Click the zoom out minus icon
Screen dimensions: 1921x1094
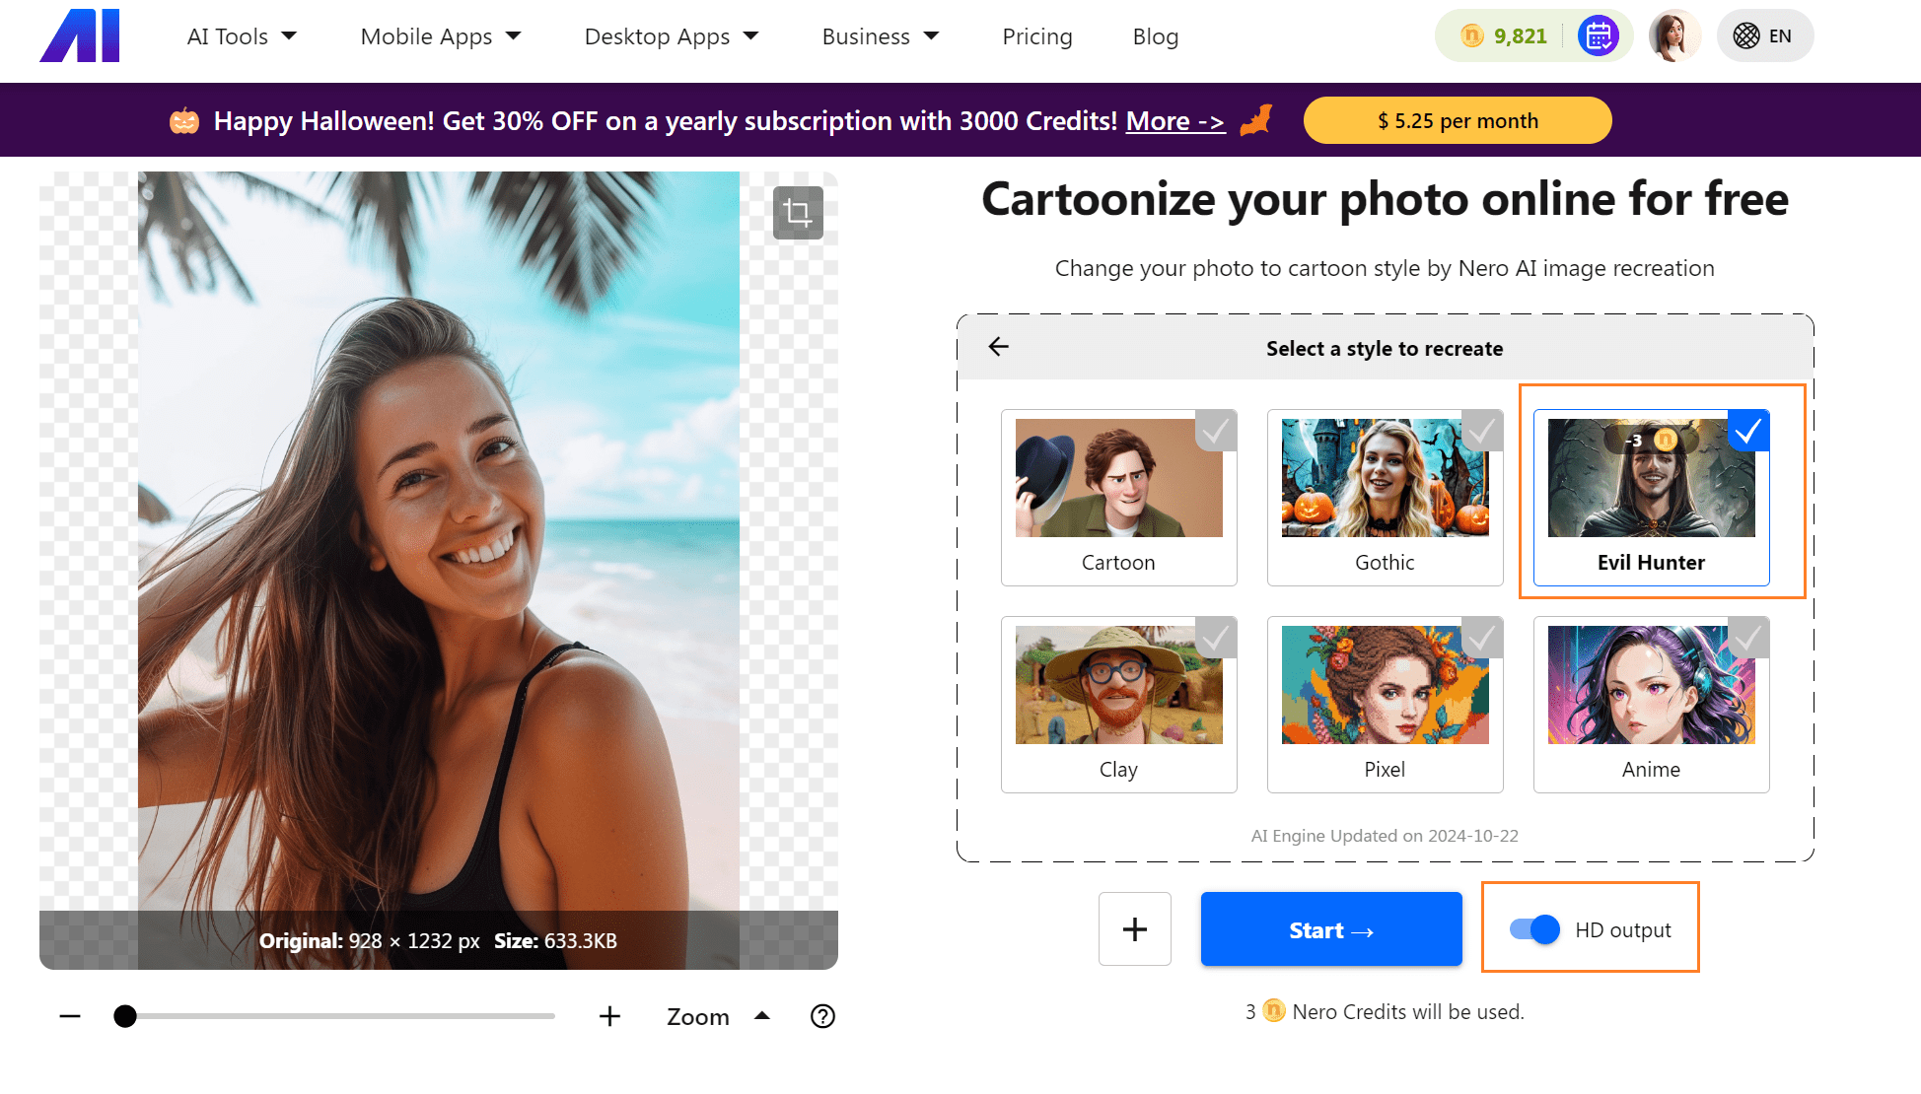69,1016
